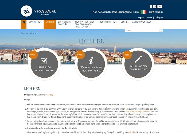The image size is (187, 136).
Task: Open the LIÊN HỆ page
Action: point(124,22)
